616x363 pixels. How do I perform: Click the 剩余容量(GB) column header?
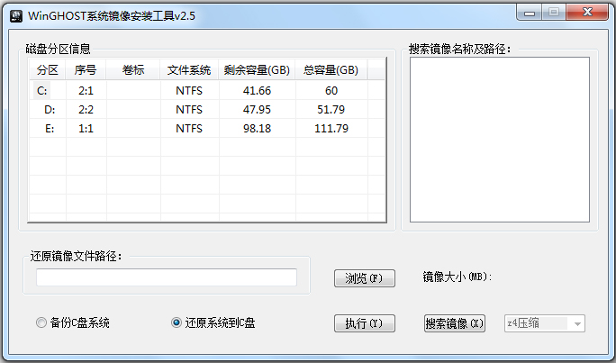coord(257,70)
